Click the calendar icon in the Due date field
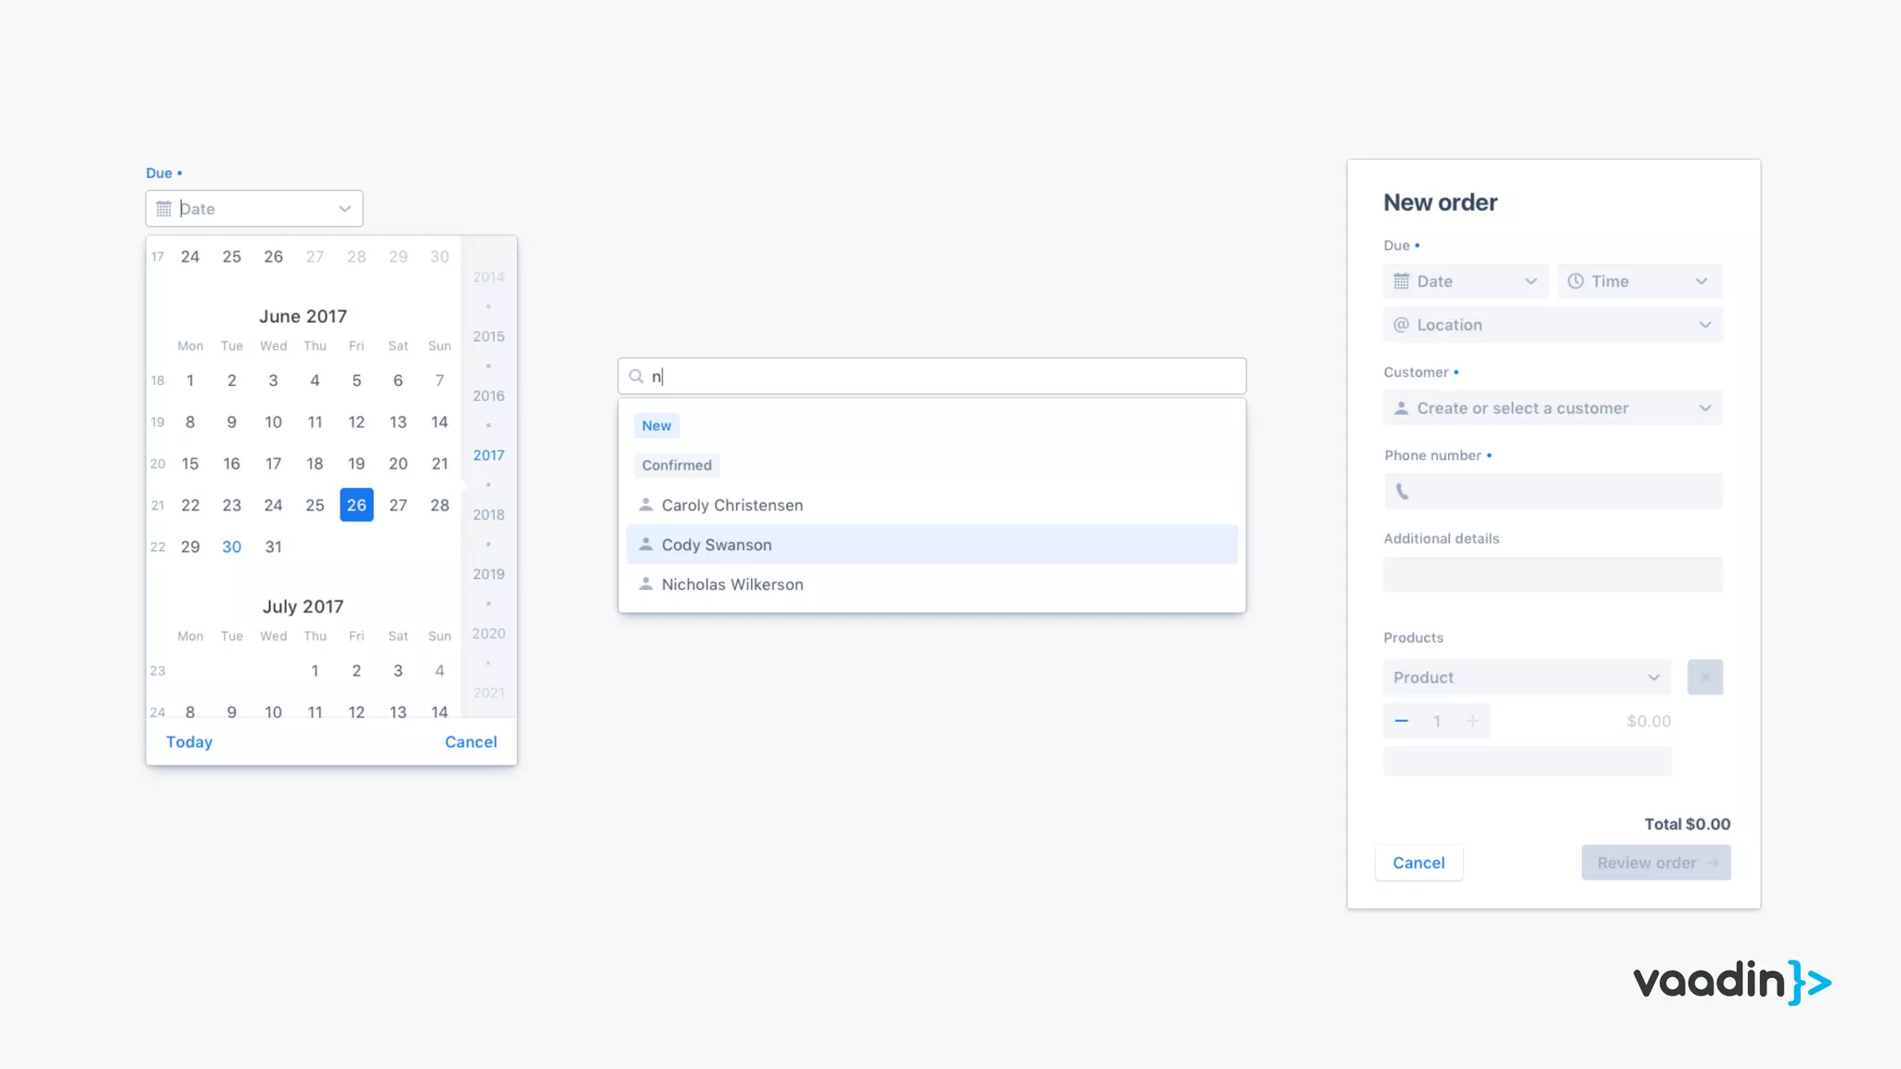 163,209
